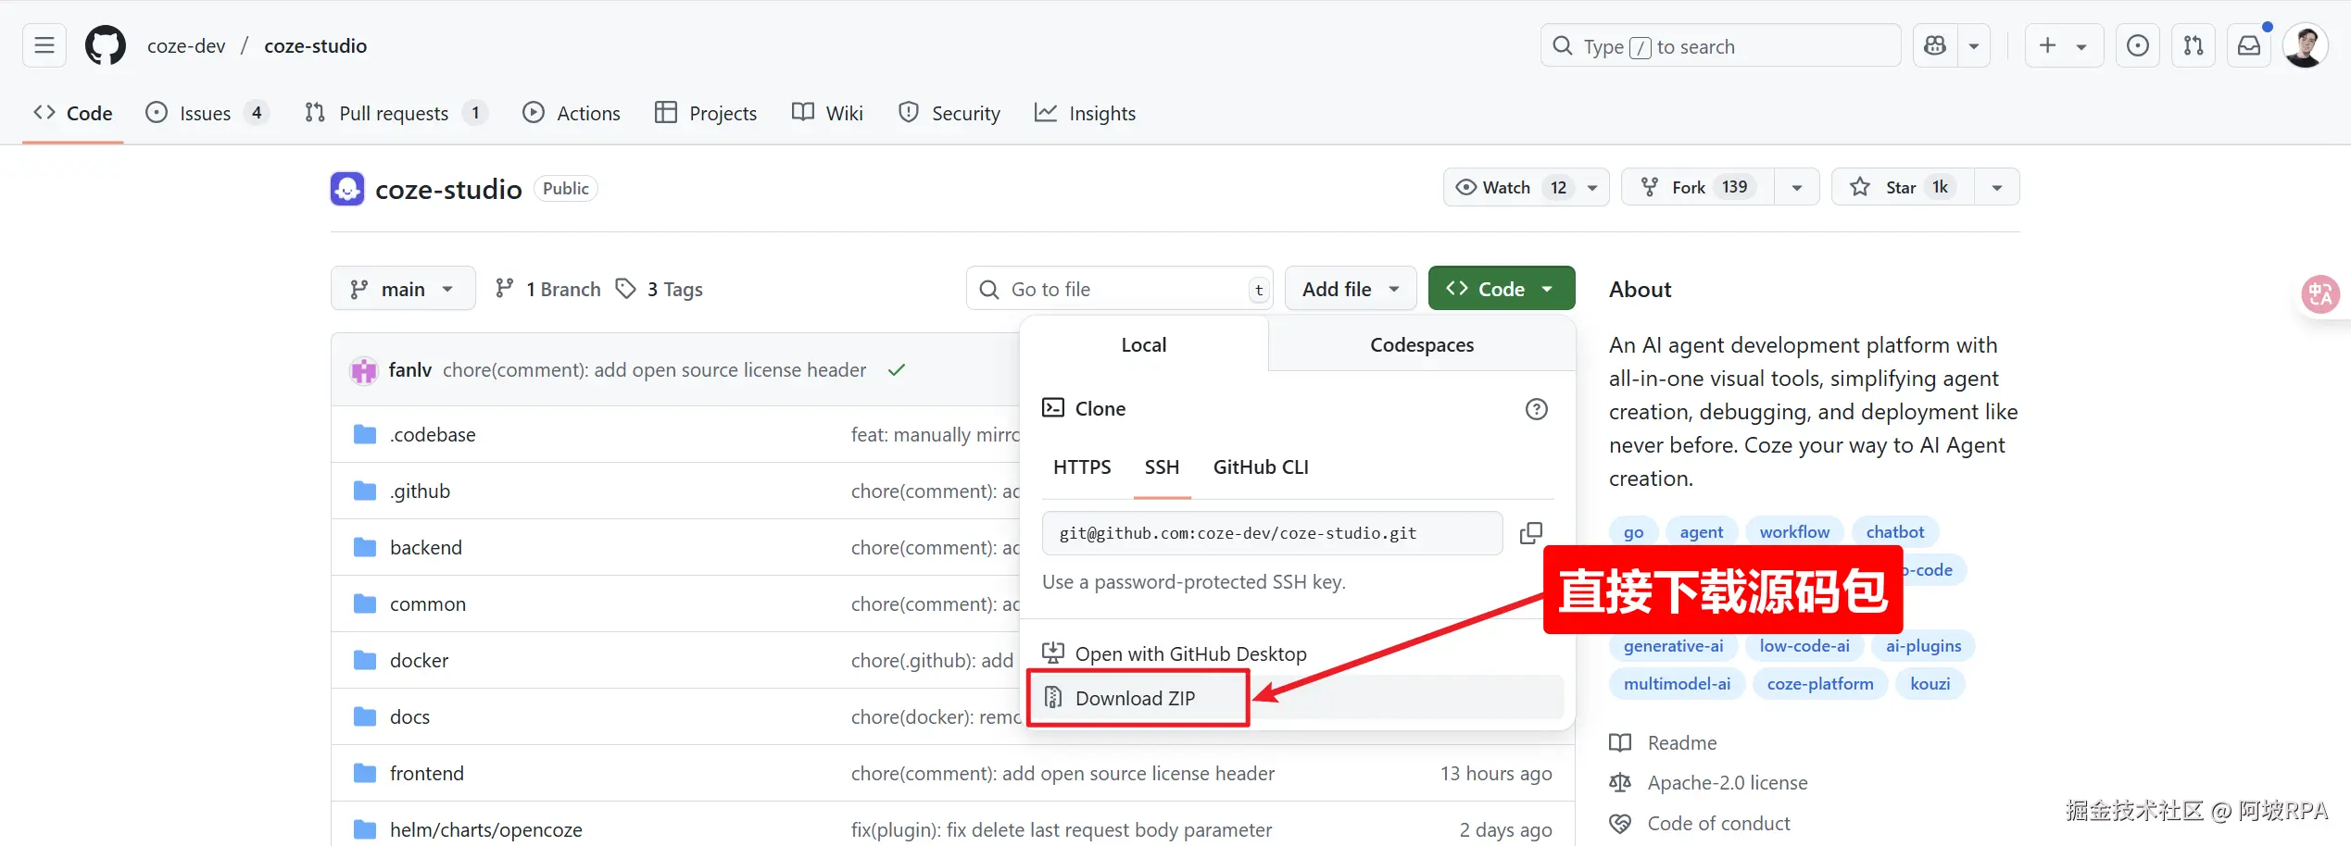
Task: Switch to the Wiki tab
Action: coord(827,113)
